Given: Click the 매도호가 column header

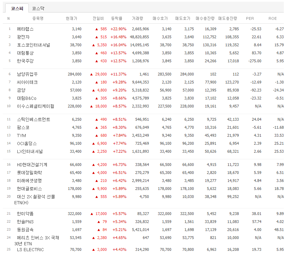Looking at the screenshot, I should [x=182, y=18].
